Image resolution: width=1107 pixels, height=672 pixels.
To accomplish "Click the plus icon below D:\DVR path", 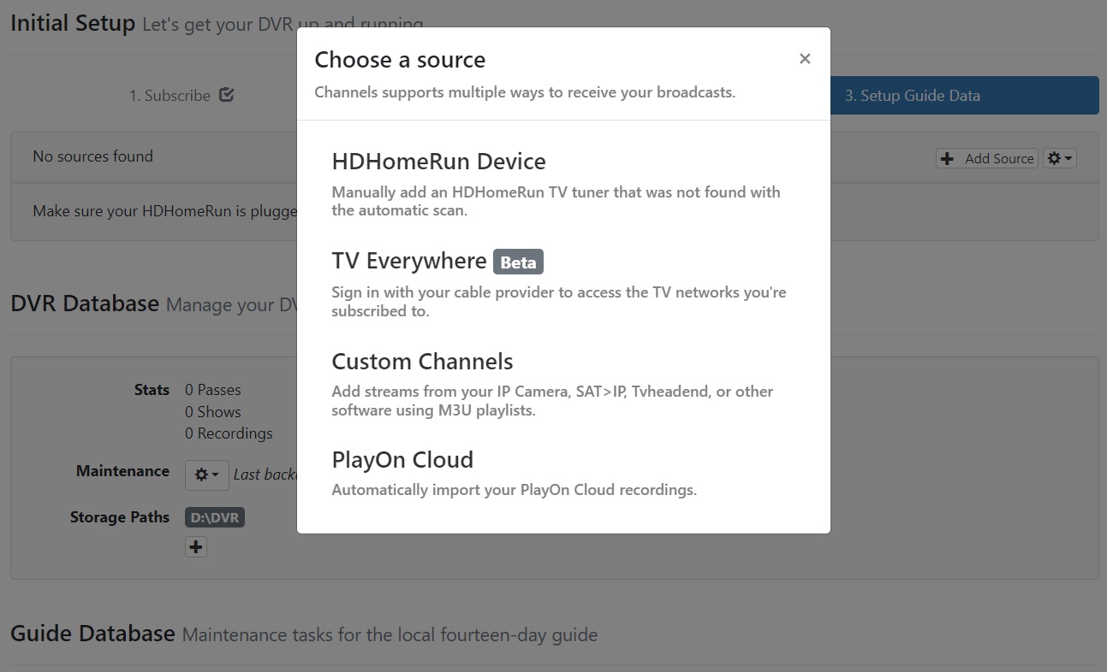I will 195,546.
